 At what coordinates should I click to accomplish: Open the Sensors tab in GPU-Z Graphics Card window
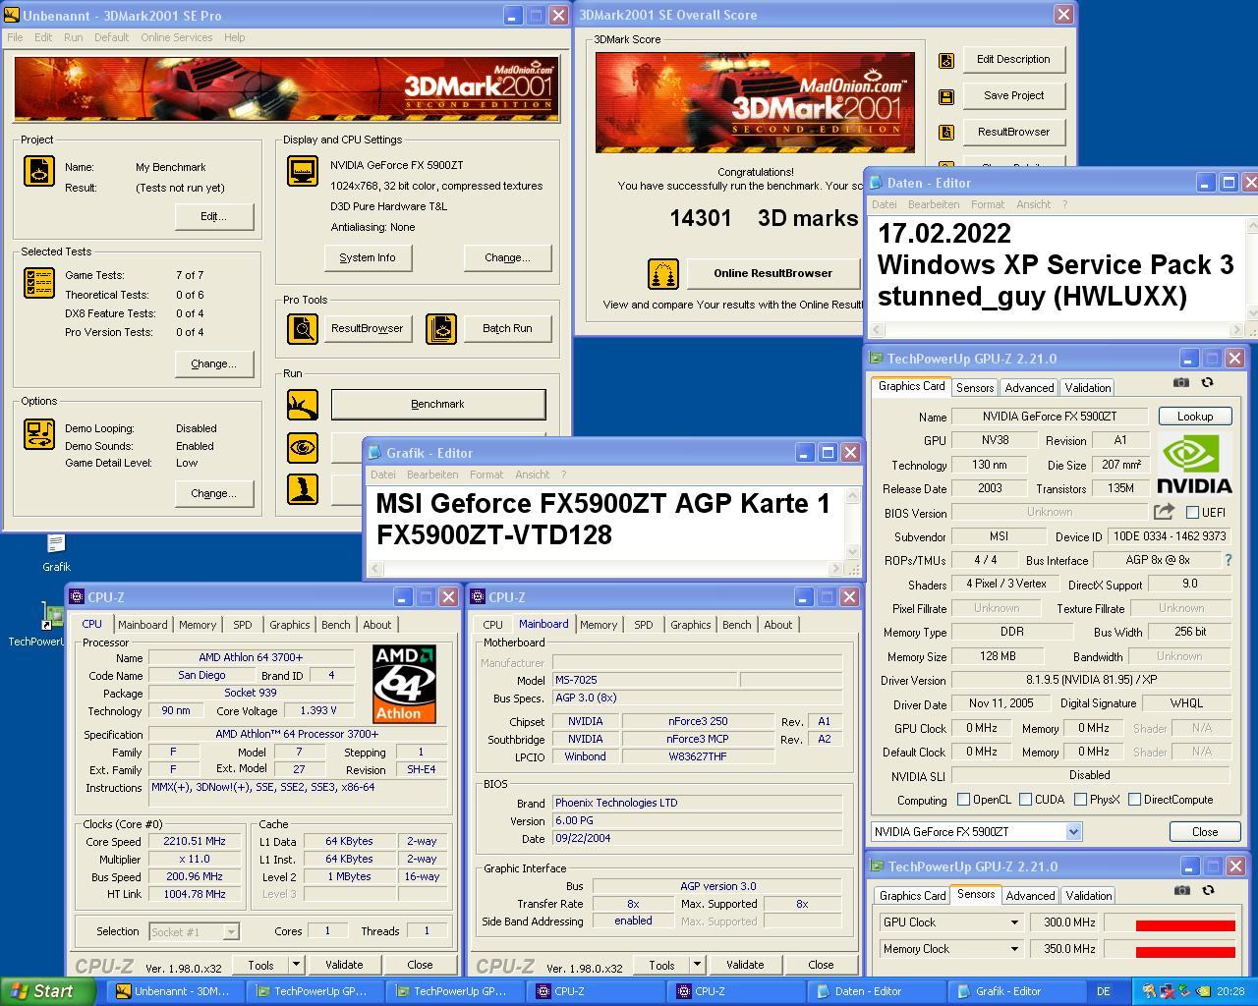pos(975,388)
